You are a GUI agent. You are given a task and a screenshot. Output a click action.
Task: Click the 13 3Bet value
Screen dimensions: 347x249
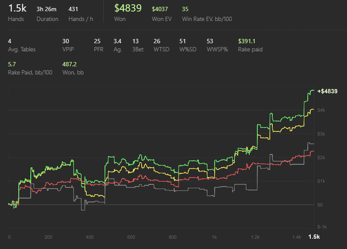click(x=135, y=41)
